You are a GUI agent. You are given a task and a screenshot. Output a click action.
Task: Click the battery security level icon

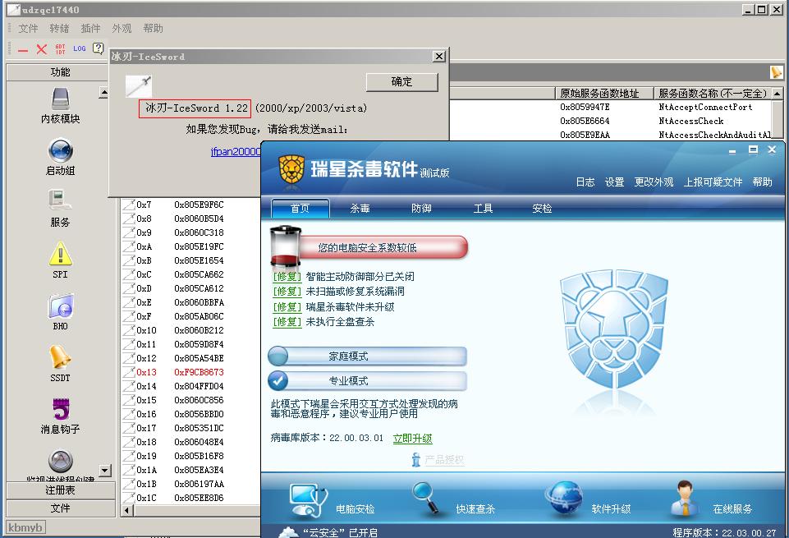point(286,246)
